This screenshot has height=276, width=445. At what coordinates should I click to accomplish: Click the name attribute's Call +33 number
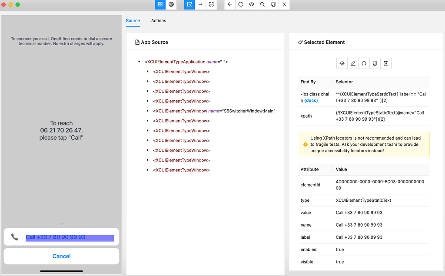359,225
